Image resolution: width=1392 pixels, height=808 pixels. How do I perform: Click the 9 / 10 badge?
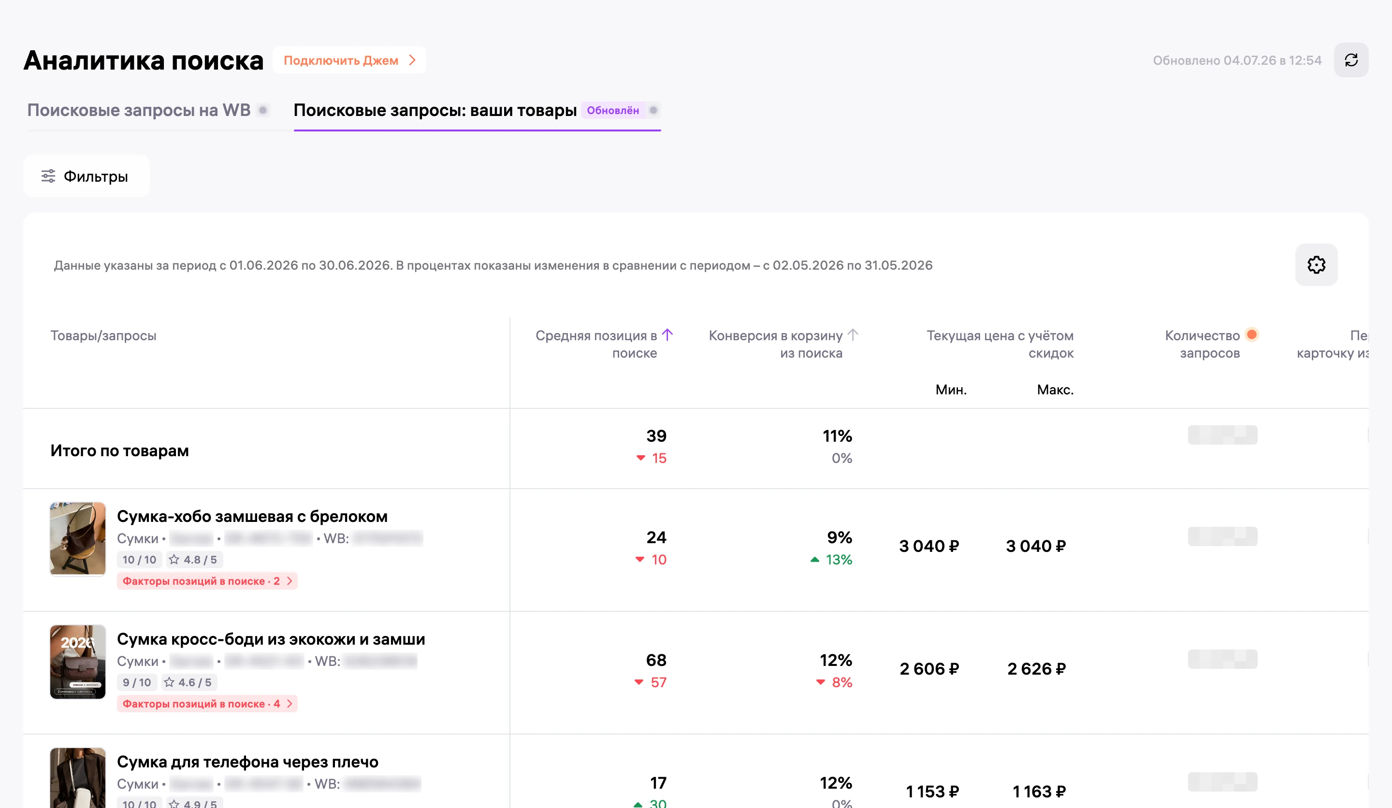[x=136, y=682]
